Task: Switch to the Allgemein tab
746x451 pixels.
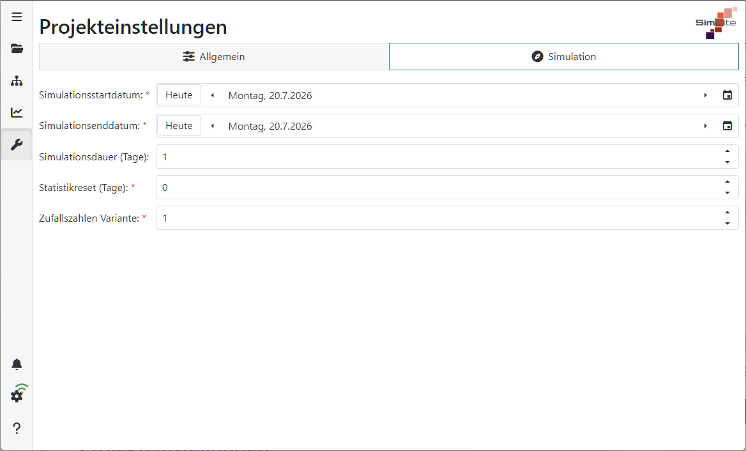Action: tap(214, 57)
